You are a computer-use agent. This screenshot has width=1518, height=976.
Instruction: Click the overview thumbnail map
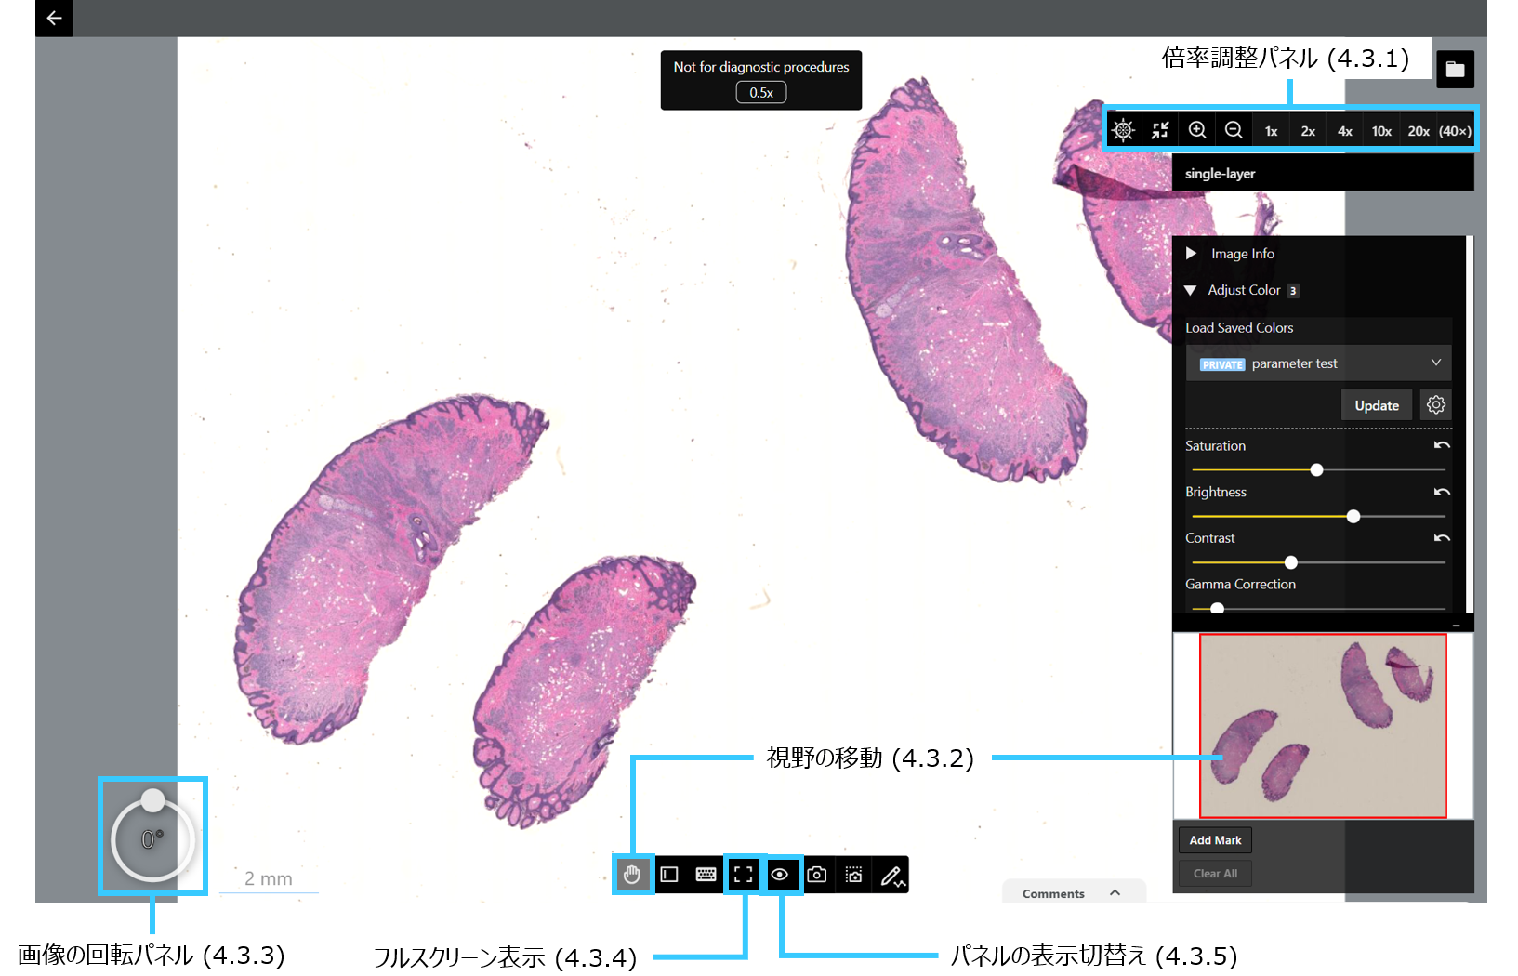(1323, 726)
